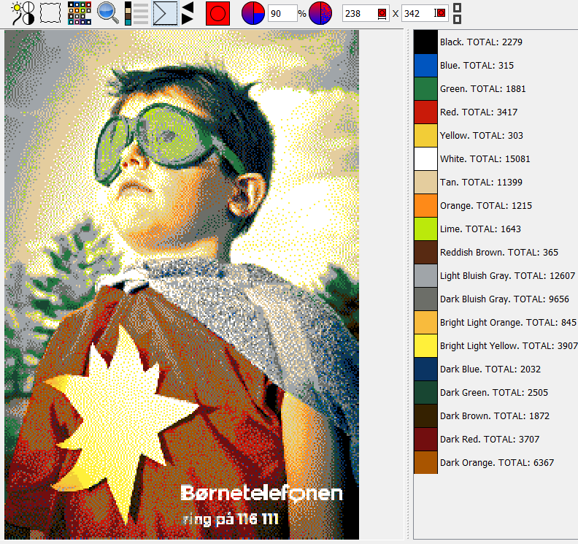
Task: Select the Yellow color swatch
Action: pos(425,135)
